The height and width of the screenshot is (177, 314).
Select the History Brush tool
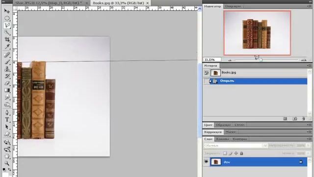coord(7,76)
